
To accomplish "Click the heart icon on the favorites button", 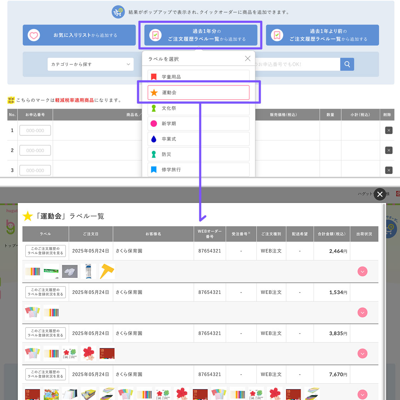I will click(x=34, y=35).
